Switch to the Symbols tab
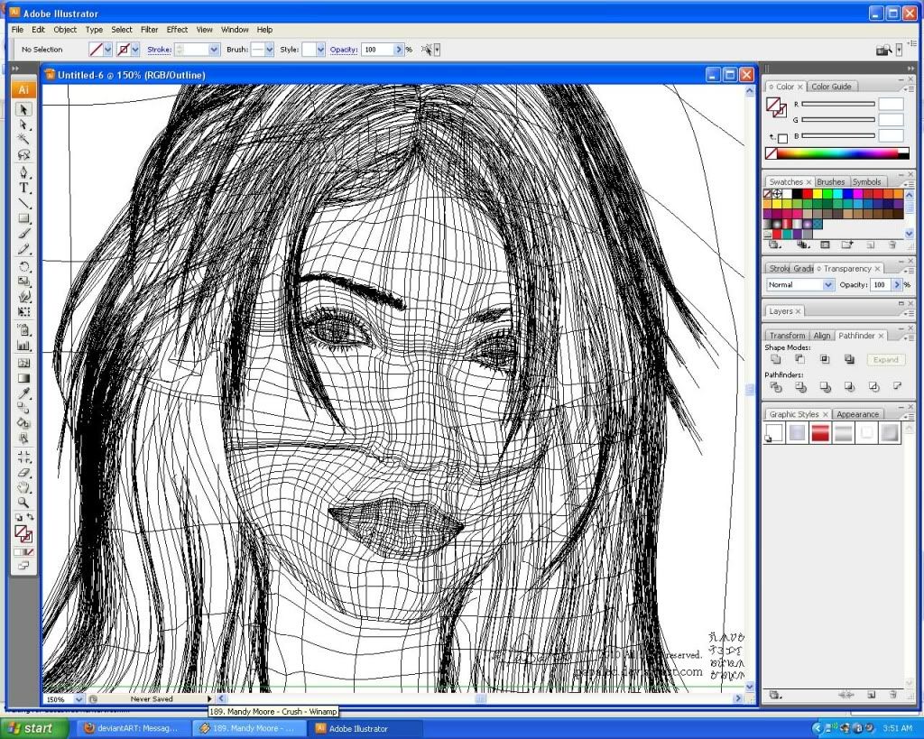This screenshot has width=924, height=739. [866, 181]
